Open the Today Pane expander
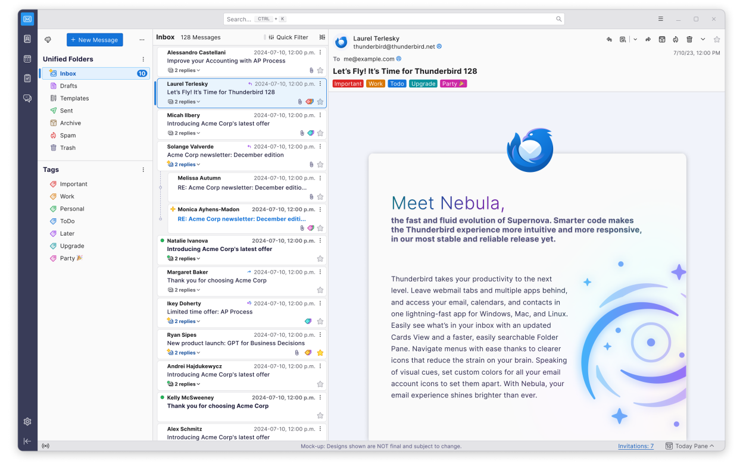743x464 pixels. [x=691, y=446]
